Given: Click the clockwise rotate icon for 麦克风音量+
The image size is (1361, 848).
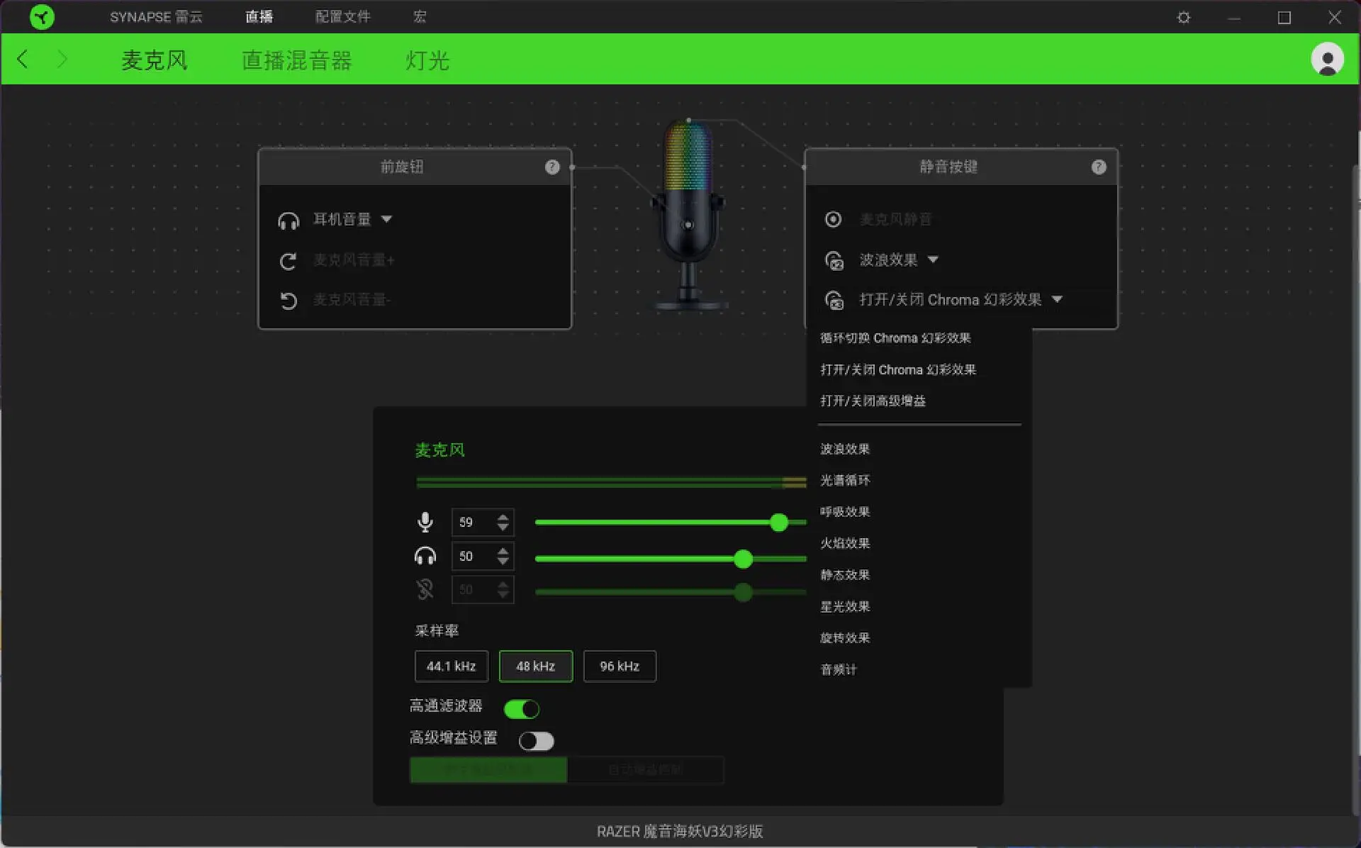Looking at the screenshot, I should click(288, 261).
